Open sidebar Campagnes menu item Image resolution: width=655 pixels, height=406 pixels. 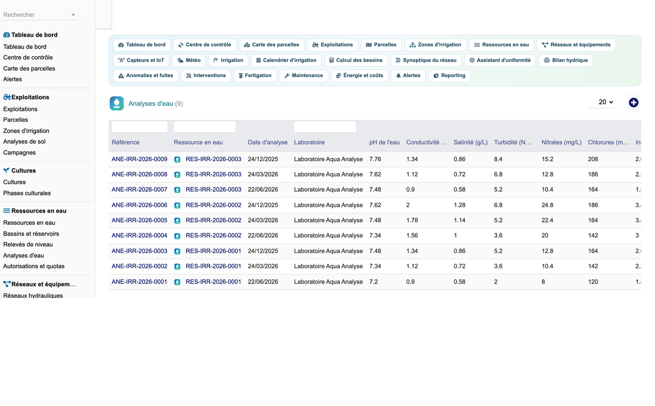point(20,152)
